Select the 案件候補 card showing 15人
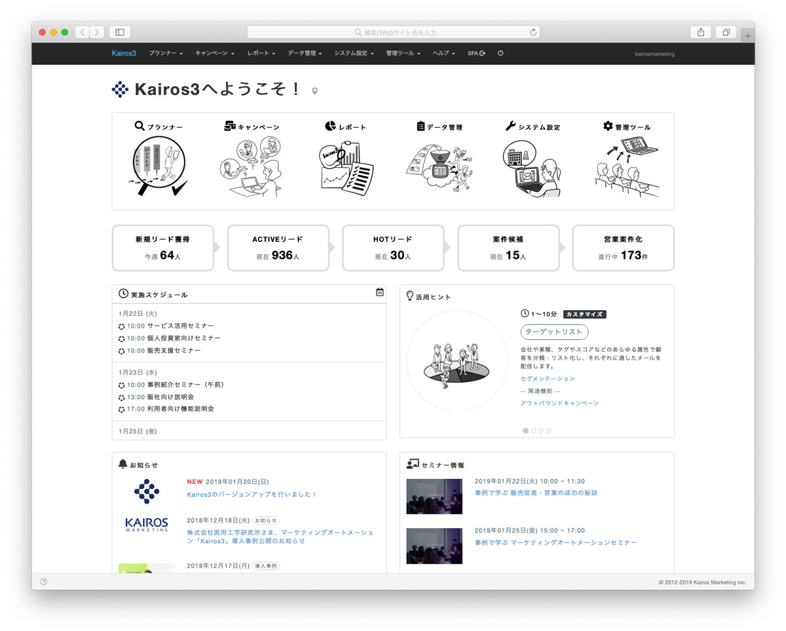This screenshot has height=631, width=786. tap(508, 248)
